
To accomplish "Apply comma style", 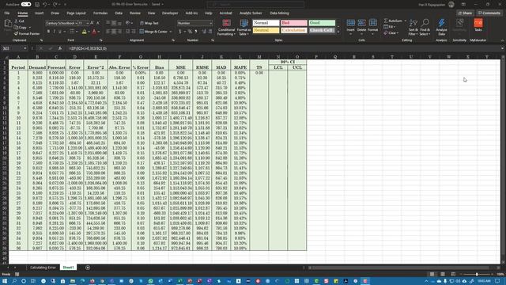I will [x=196, y=32].
